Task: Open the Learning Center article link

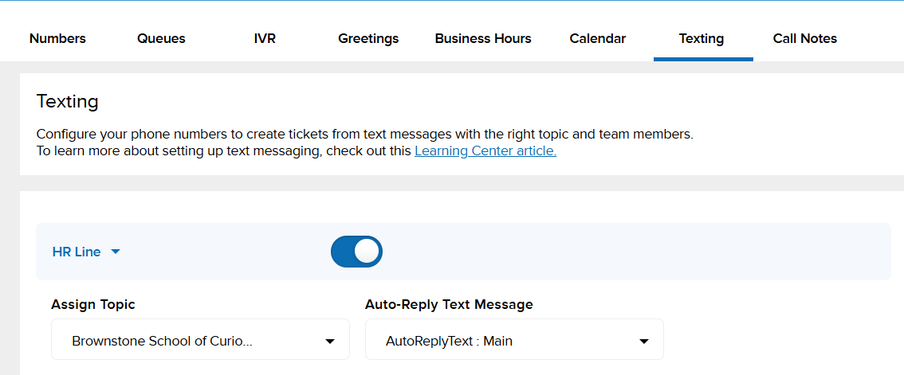Action: tap(485, 150)
